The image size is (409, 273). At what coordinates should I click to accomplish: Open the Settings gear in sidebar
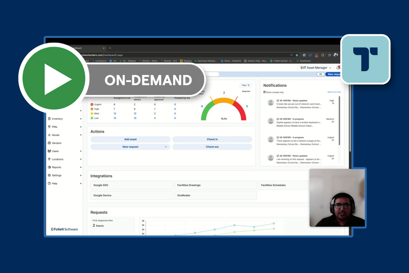49,175
